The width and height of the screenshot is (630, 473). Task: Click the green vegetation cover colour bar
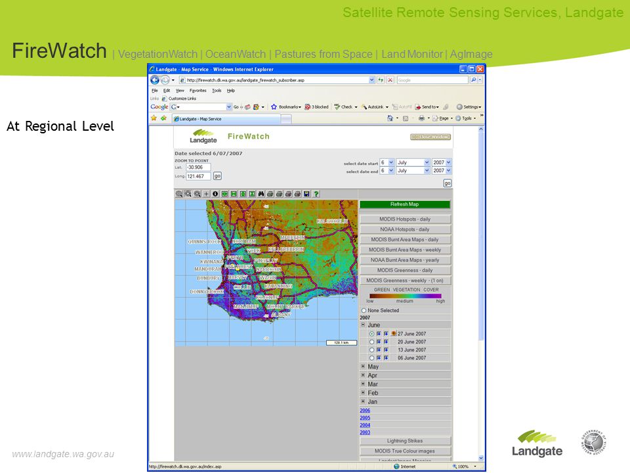point(405,296)
